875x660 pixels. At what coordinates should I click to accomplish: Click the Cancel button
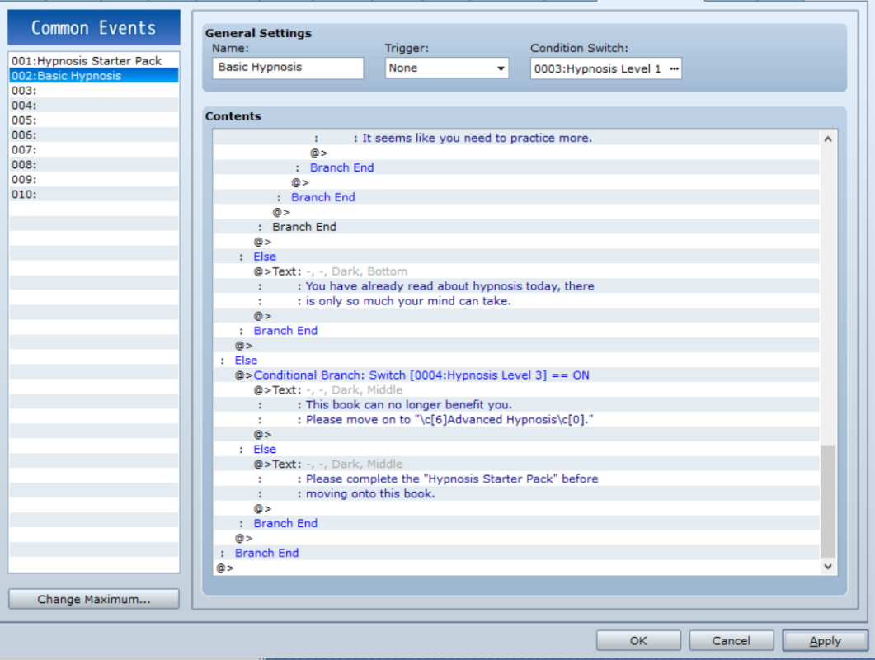731,640
